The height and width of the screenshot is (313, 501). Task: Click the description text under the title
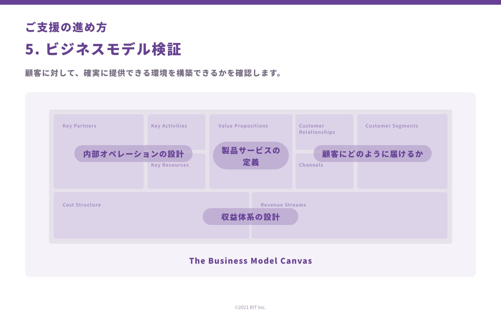point(153,73)
